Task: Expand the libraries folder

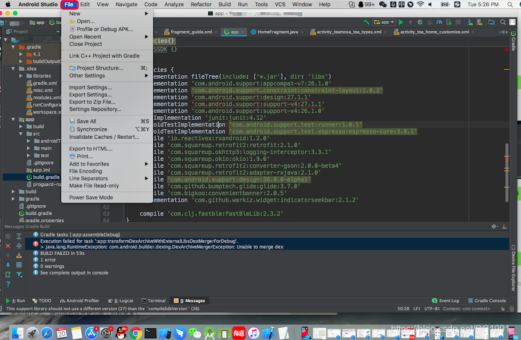Action: coord(21,76)
